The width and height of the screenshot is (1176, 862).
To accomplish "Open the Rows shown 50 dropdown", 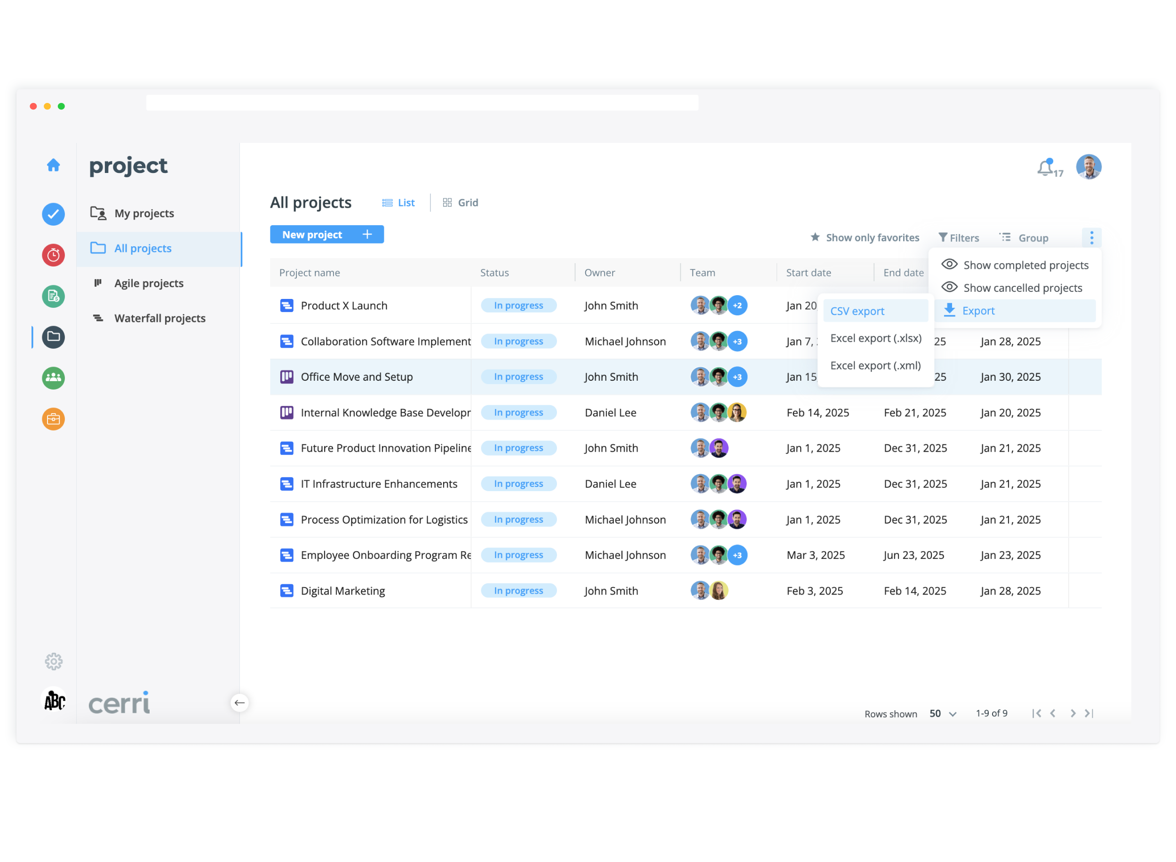I will pyautogui.click(x=943, y=714).
